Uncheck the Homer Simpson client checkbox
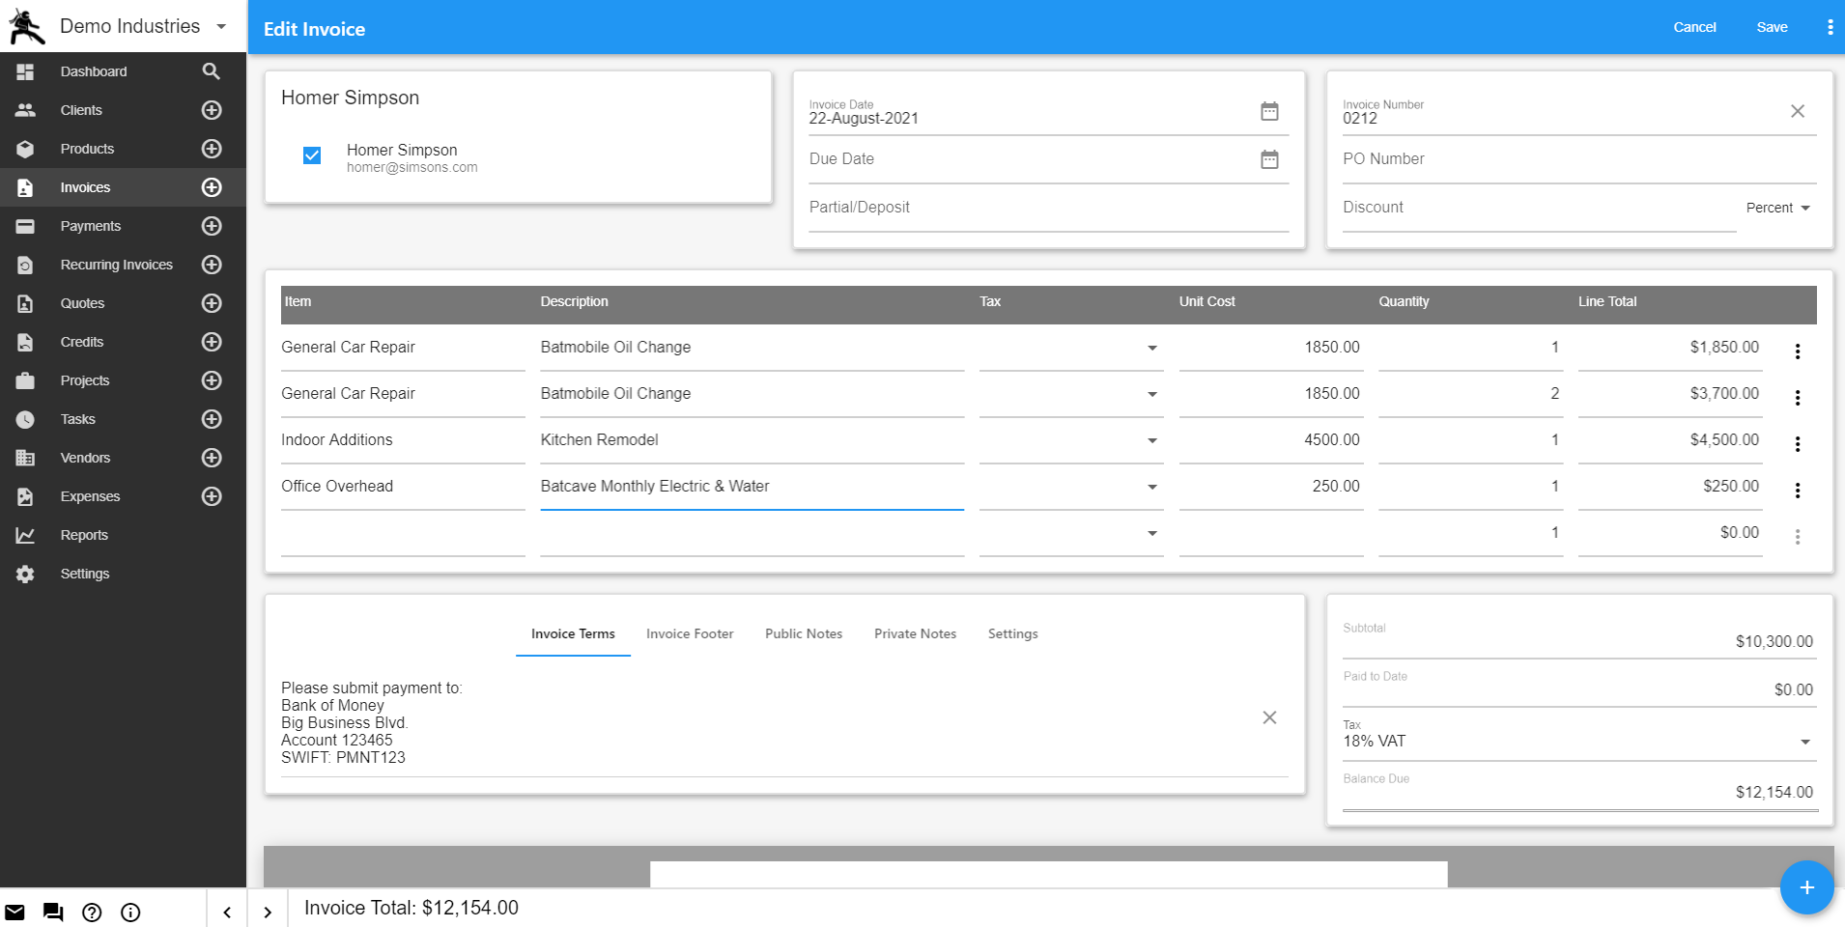This screenshot has width=1845, height=927. pyautogui.click(x=311, y=154)
